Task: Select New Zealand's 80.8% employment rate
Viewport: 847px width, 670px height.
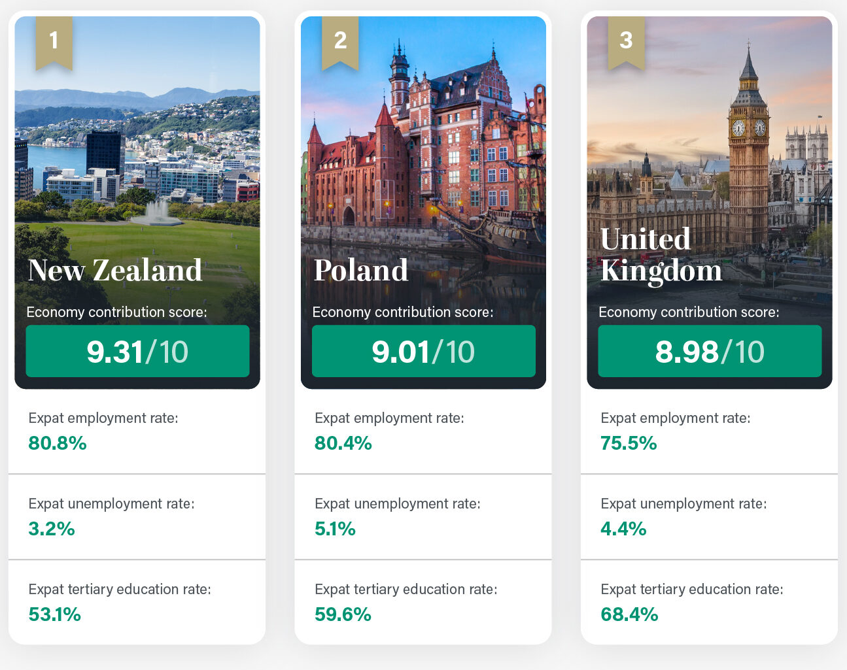Action: pos(58,443)
